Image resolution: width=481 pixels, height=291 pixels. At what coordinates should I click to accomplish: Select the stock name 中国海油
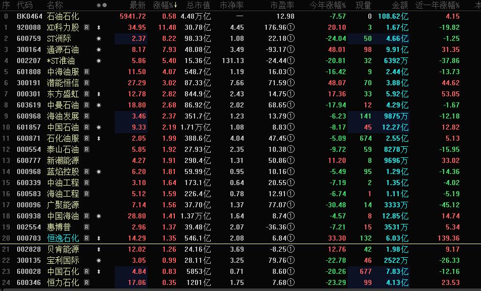point(63,216)
